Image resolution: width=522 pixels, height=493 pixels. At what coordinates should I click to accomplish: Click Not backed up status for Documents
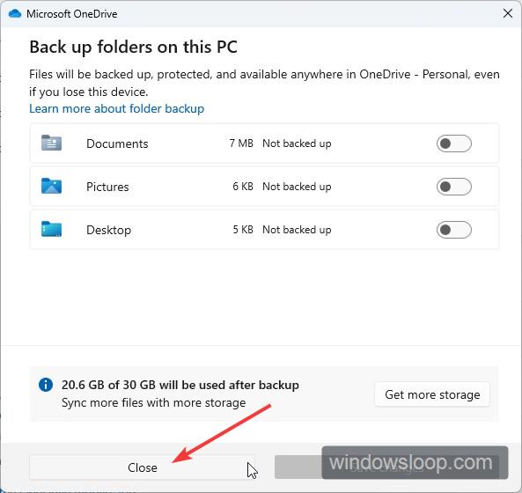coord(297,143)
